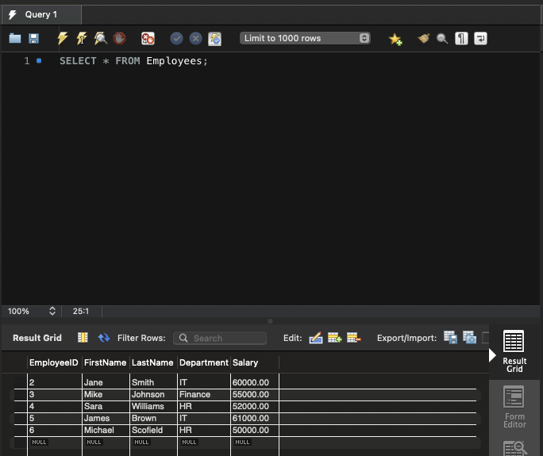Toggle invisible characters display icon
Image resolution: width=543 pixels, height=456 pixels.
pos(461,38)
